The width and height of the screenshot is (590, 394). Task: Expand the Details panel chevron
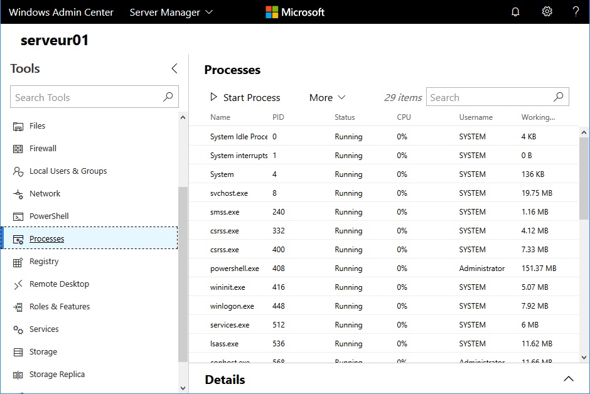568,379
